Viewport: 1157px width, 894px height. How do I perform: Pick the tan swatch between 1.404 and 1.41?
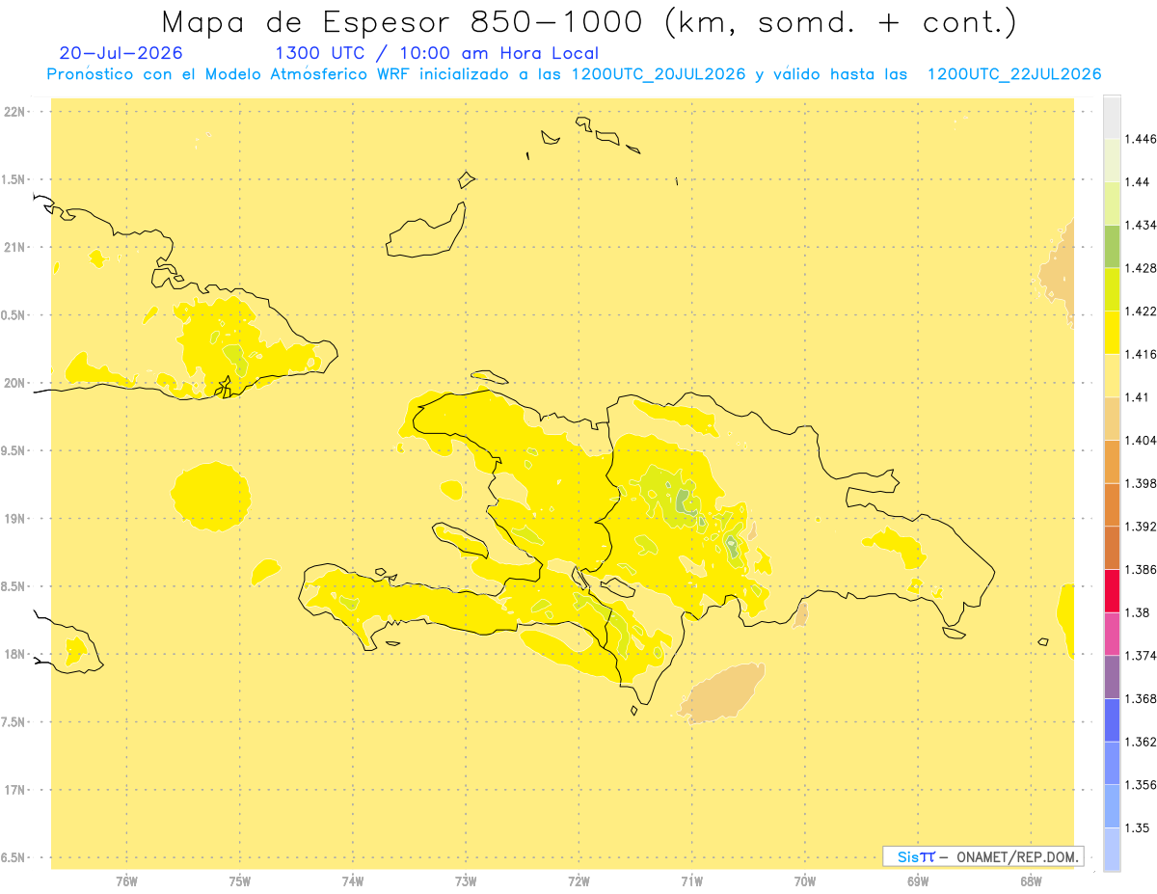[x=1112, y=419]
